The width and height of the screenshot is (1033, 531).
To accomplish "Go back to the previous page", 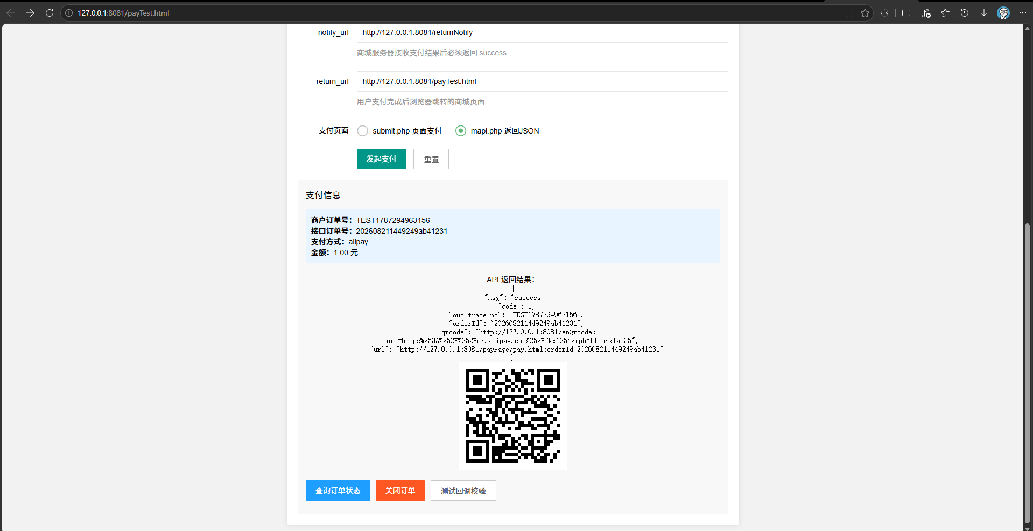I will (11, 13).
